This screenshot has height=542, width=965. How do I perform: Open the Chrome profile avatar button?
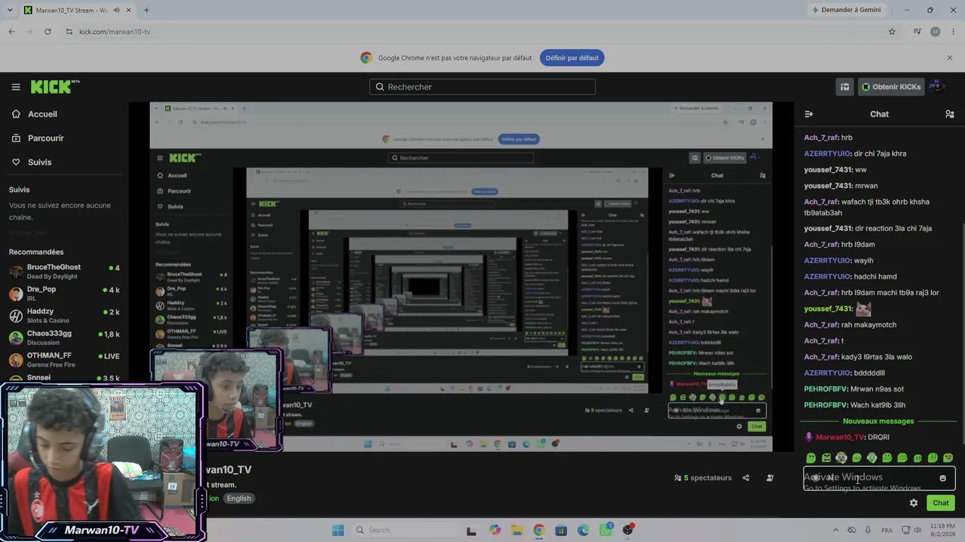(936, 32)
